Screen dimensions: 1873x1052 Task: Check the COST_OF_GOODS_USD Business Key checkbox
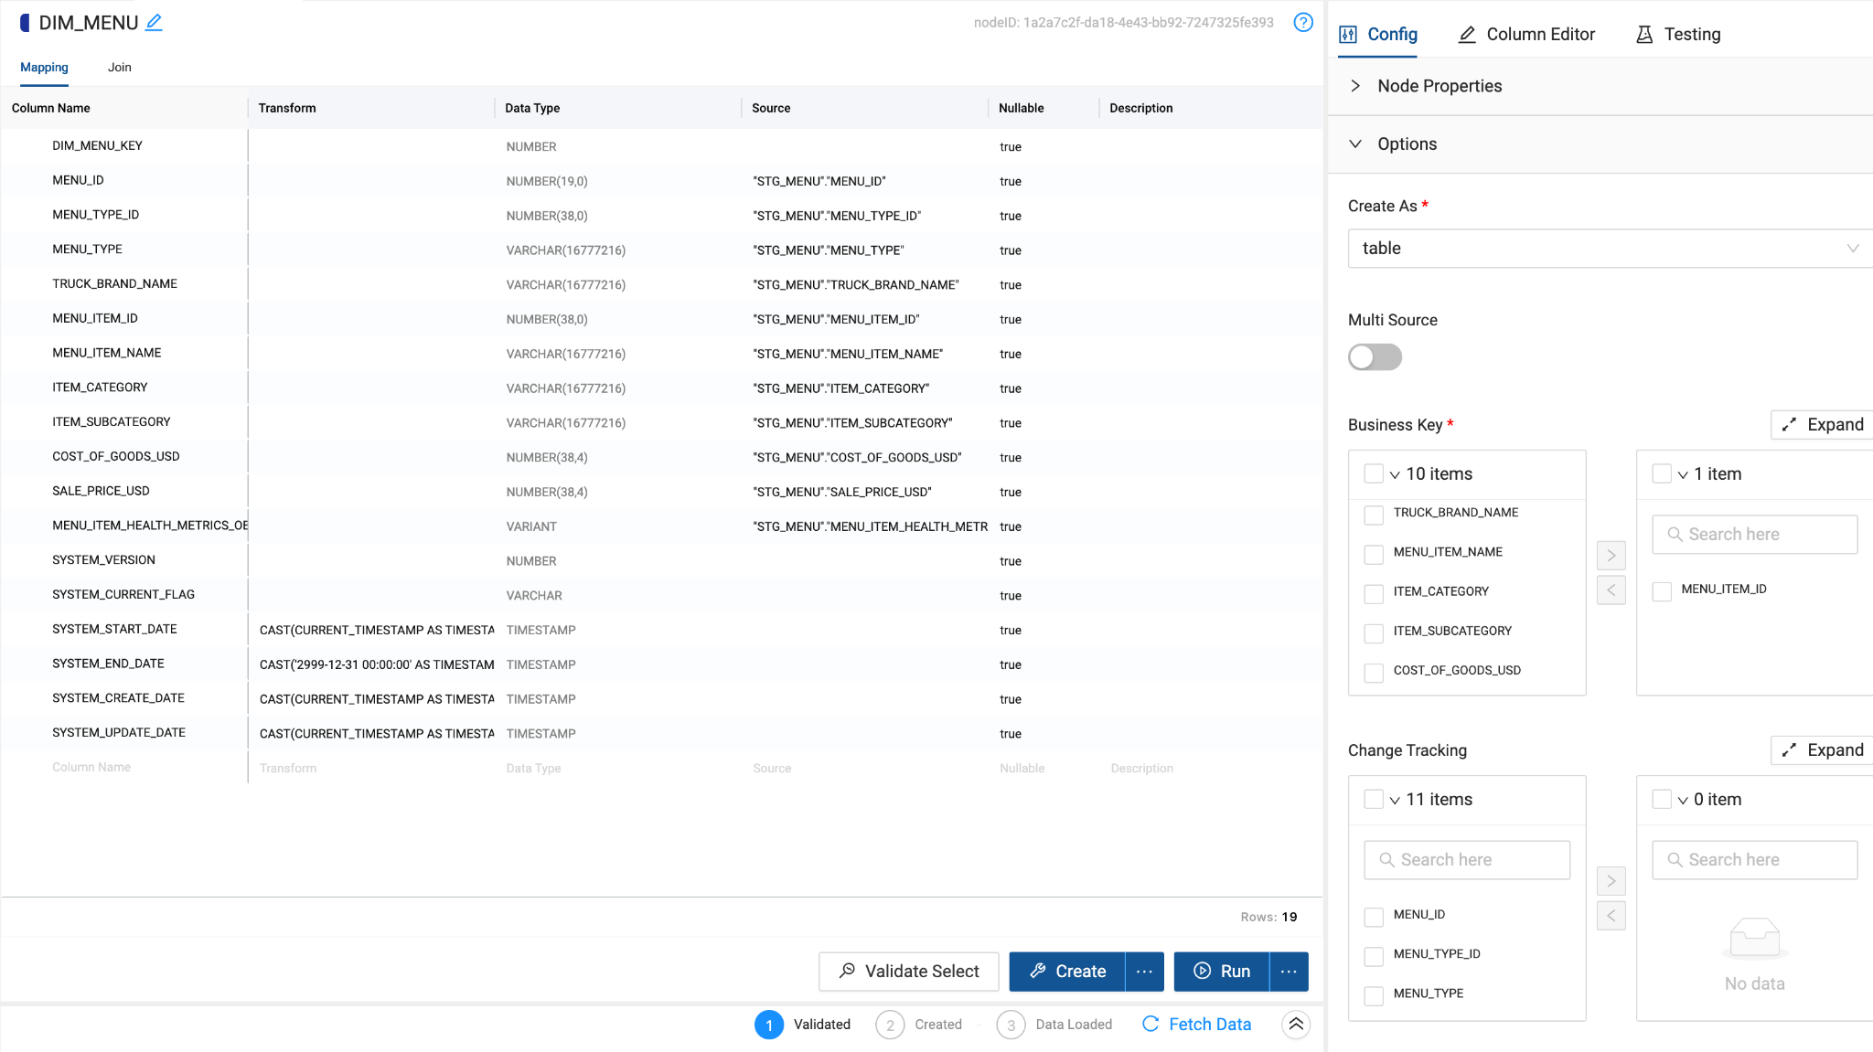pos(1374,673)
